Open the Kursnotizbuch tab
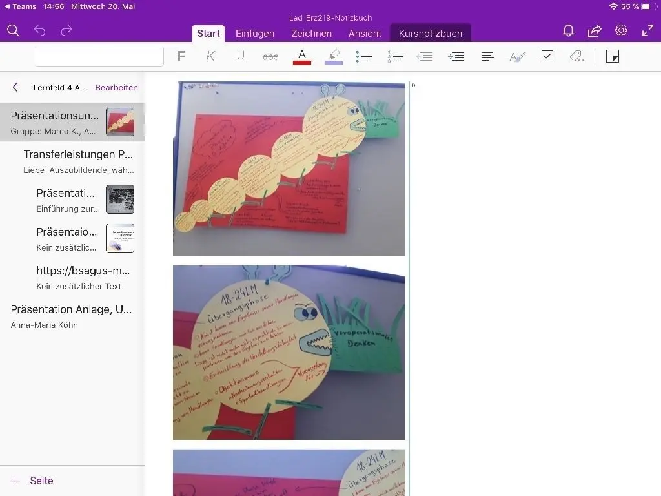Screen dimensions: 661x496 (x=430, y=34)
